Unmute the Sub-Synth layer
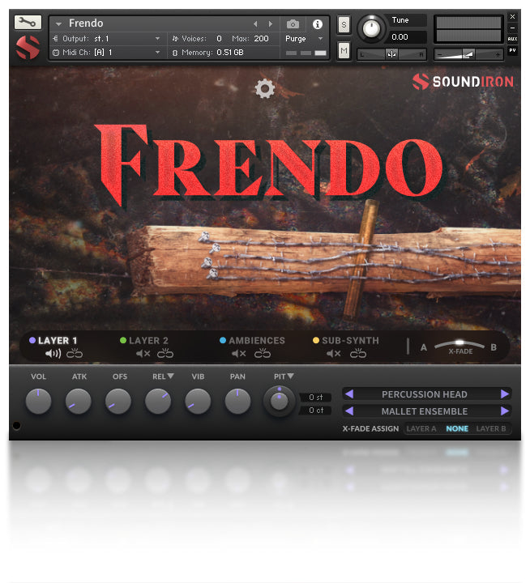 334,354
